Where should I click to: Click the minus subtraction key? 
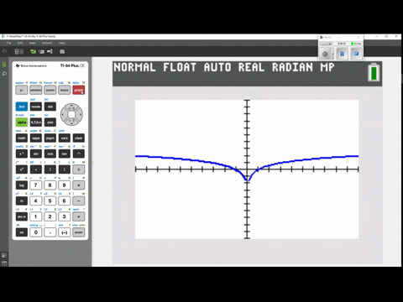[x=79, y=200]
